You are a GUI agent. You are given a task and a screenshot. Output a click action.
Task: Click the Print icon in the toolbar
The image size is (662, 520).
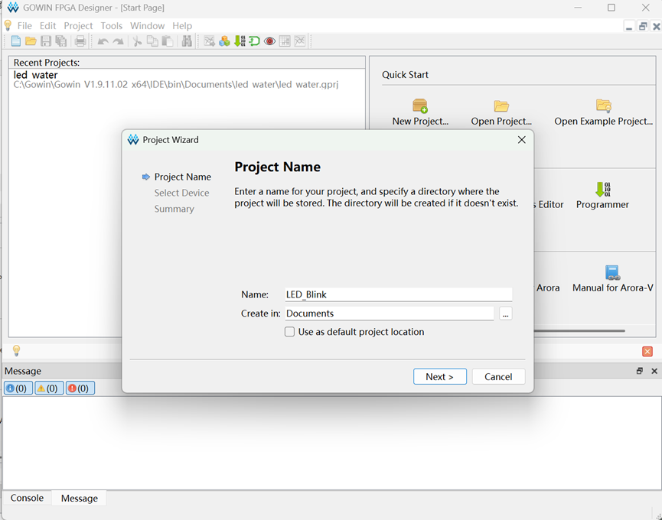pyautogui.click(x=80, y=41)
